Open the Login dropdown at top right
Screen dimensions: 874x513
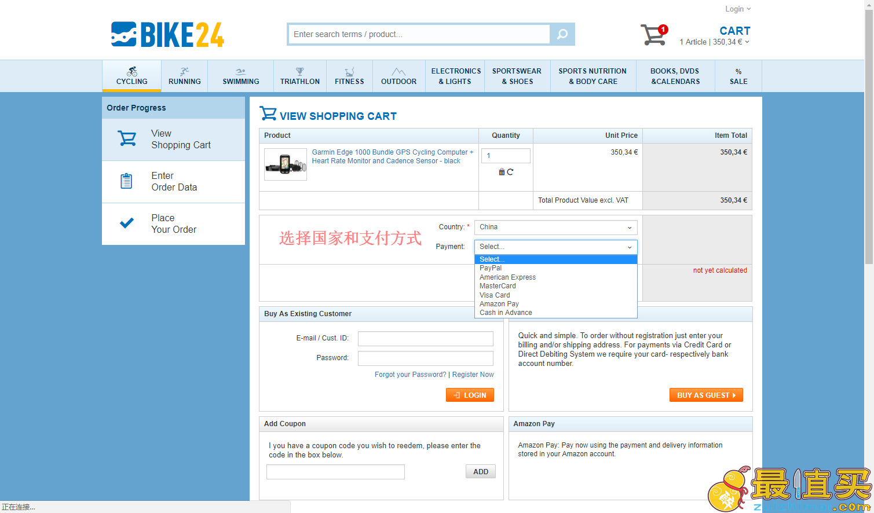[x=738, y=9]
